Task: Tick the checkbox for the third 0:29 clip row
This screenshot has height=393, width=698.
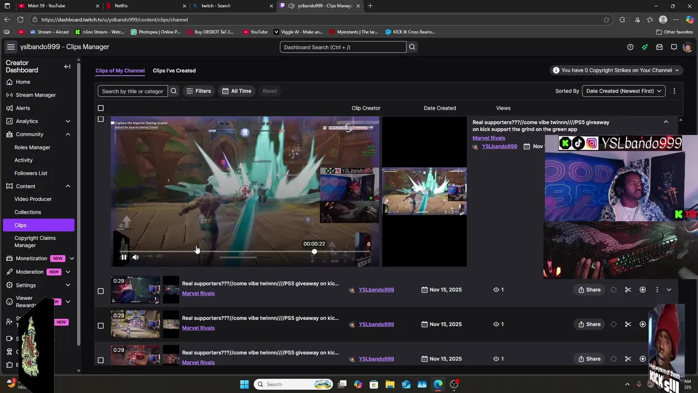Action: click(x=100, y=360)
